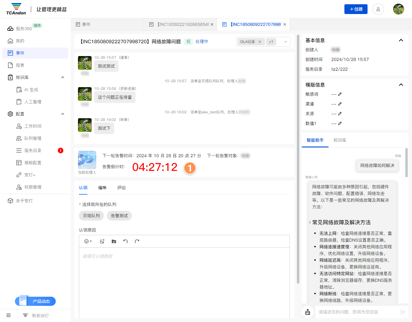The height and width of the screenshot is (322, 412).
Task: Click the upload file folder icon
Action: click(114, 241)
